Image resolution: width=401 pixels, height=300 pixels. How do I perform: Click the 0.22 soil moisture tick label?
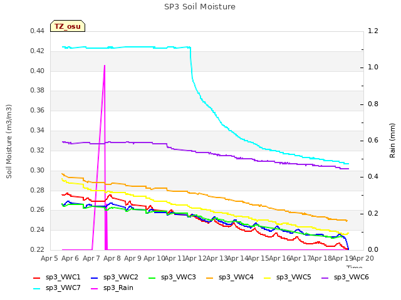[37, 249]
